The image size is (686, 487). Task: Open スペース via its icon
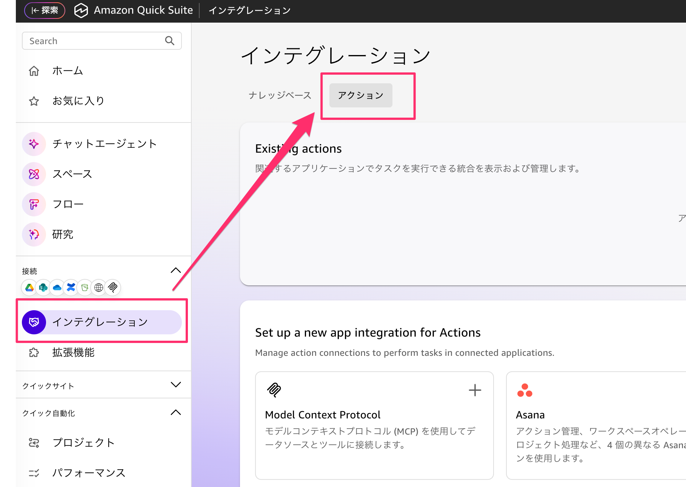pos(34,174)
